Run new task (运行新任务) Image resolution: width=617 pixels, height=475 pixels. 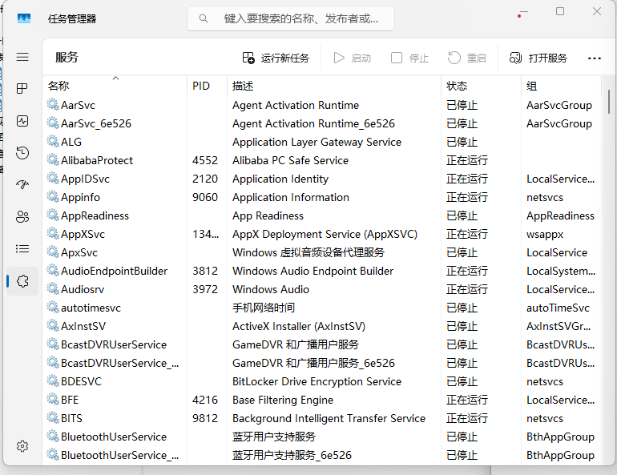[276, 58]
